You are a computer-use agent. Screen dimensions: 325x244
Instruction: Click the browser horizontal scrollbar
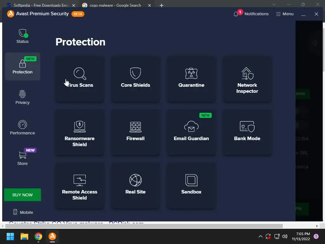(144, 226)
